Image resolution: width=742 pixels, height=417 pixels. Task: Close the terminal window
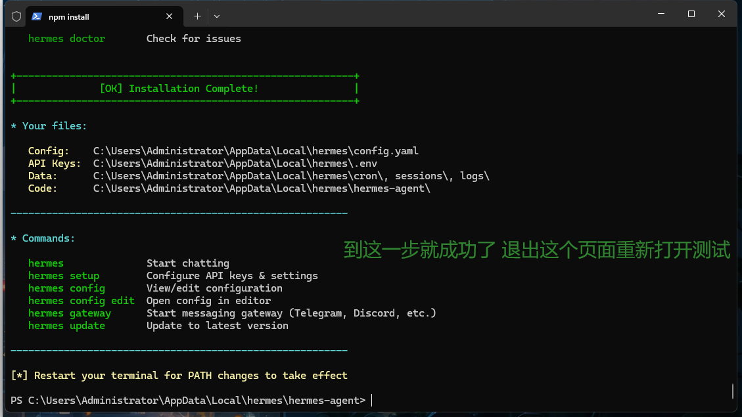tap(721, 14)
